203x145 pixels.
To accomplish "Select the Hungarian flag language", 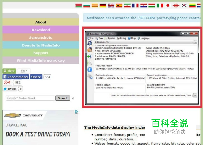I will (x=152, y=6).
